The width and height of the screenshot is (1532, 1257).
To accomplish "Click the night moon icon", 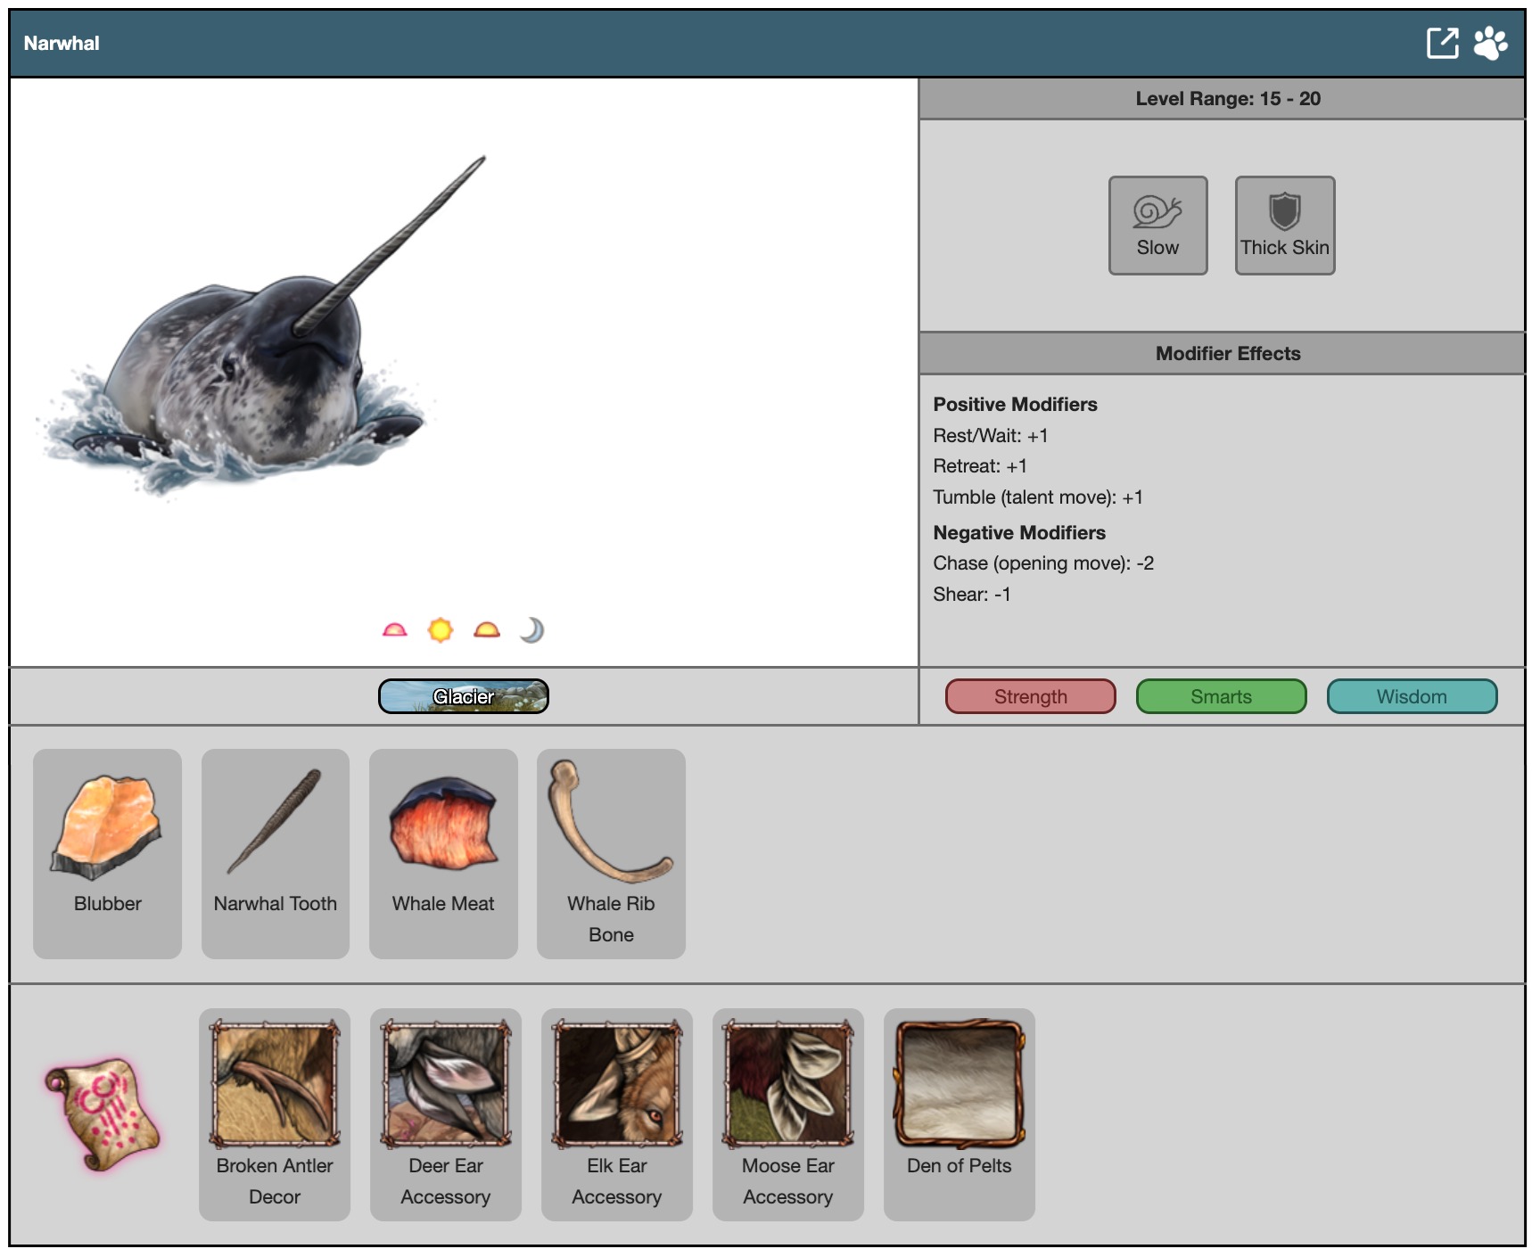I will 532,630.
